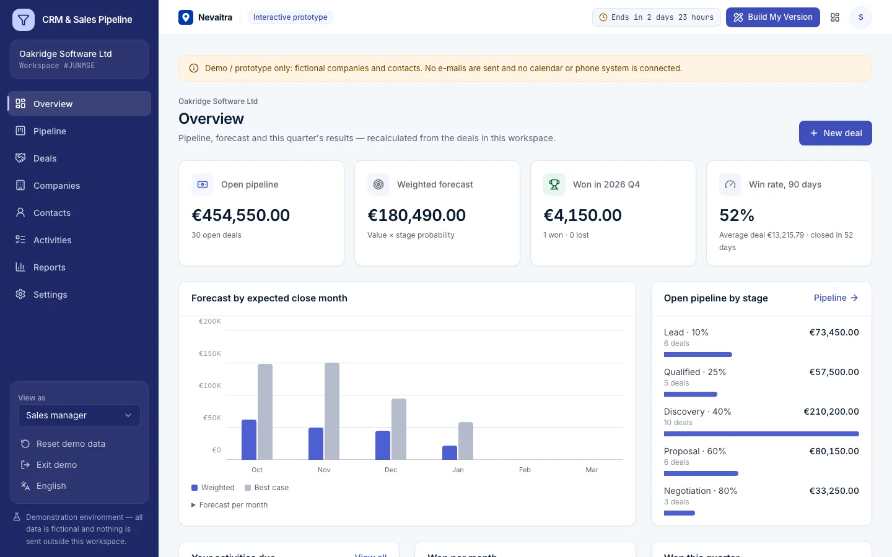892x557 pixels.
Task: Click the Build My Version button
Action: 773,17
